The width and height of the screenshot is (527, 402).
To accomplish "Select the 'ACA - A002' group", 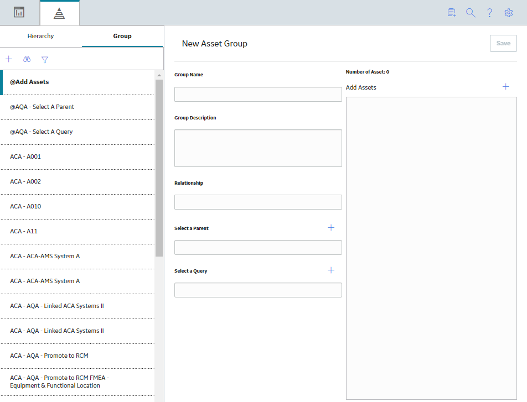I will 77,182.
